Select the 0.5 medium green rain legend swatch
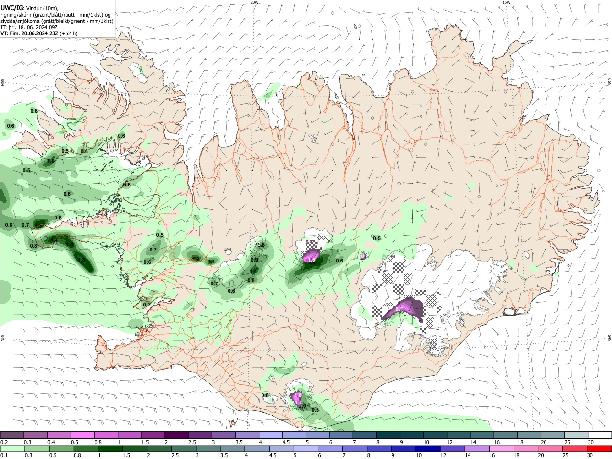 pos(61,448)
